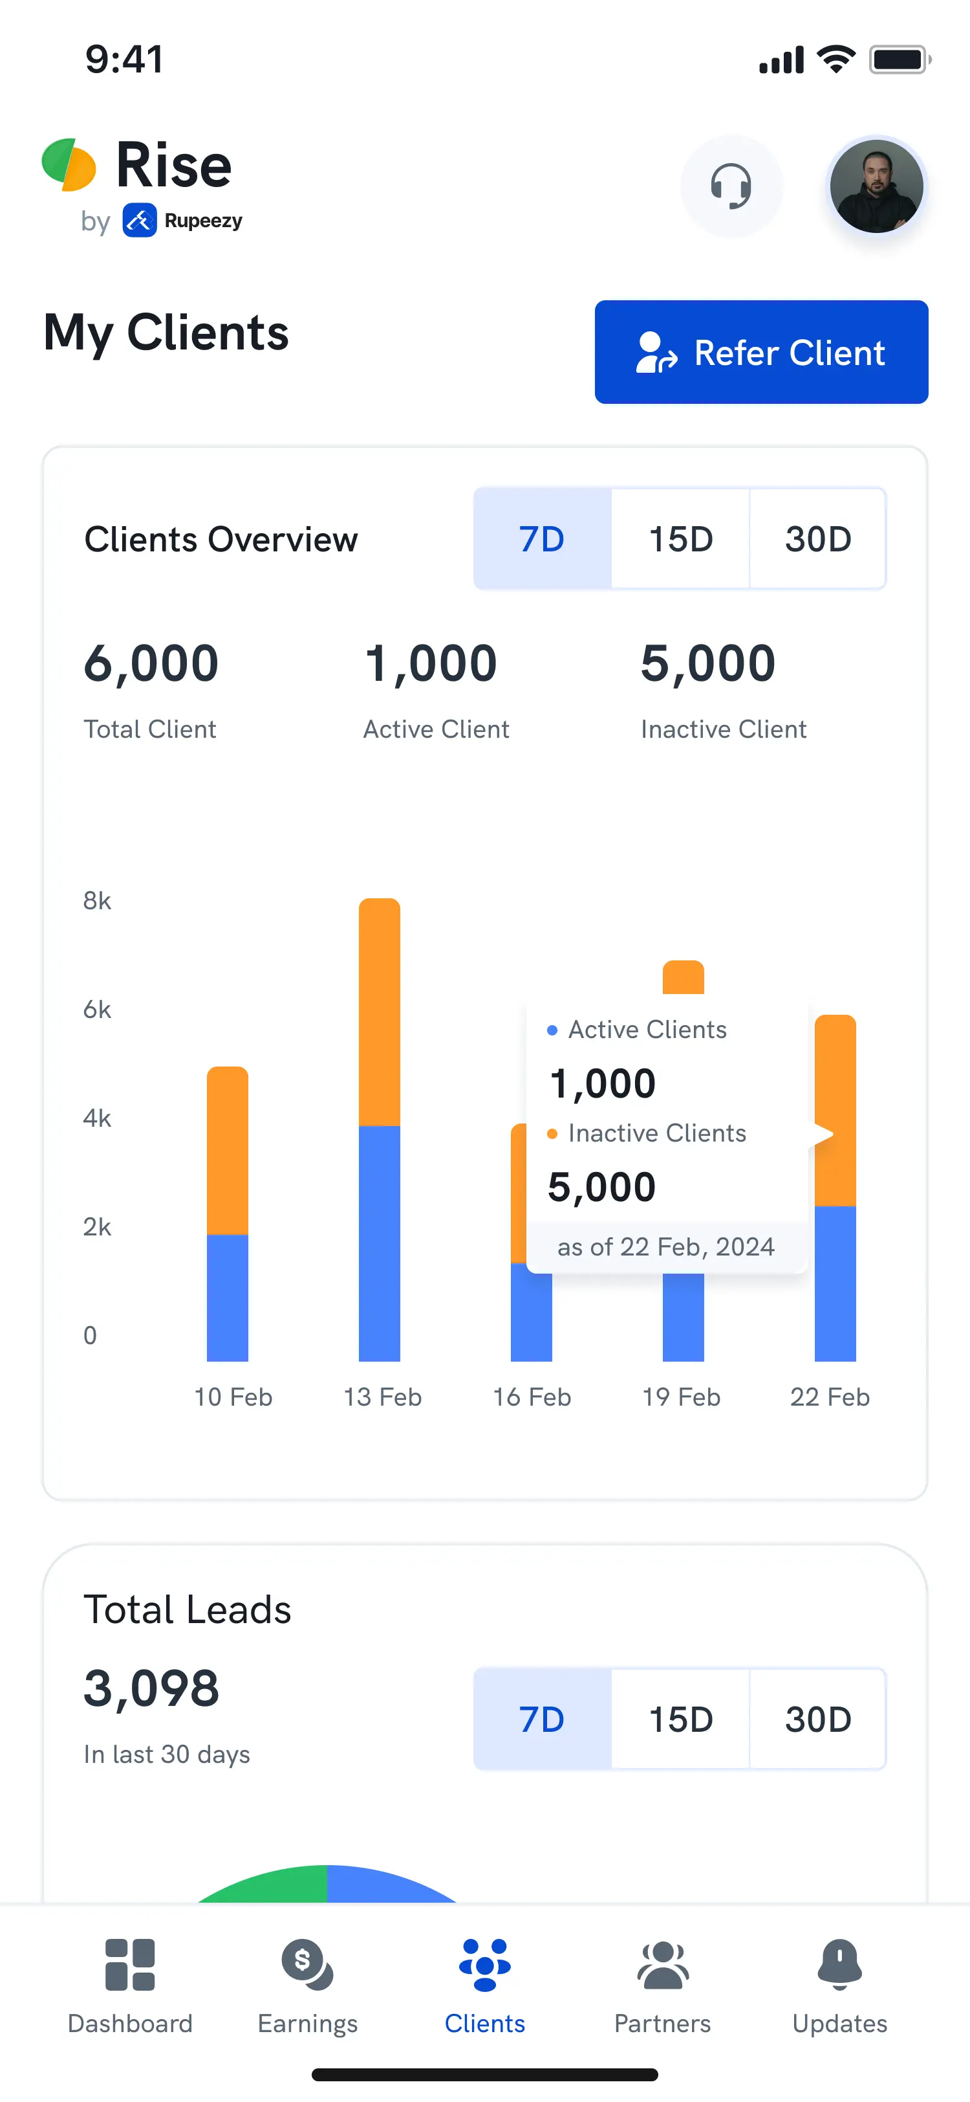The height and width of the screenshot is (2102, 970).
Task: Select 15D range for Total Leads
Action: click(681, 1720)
